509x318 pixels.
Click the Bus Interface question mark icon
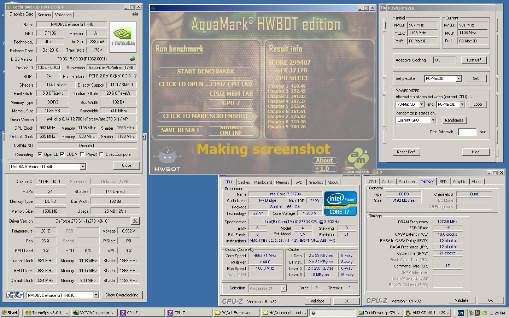(x=135, y=76)
